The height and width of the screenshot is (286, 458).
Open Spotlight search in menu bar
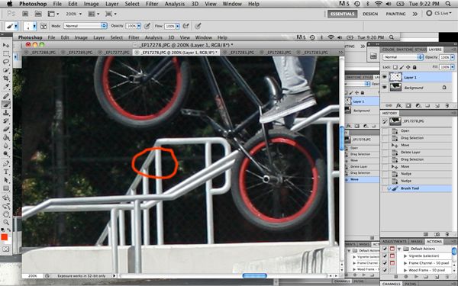tap(448, 4)
